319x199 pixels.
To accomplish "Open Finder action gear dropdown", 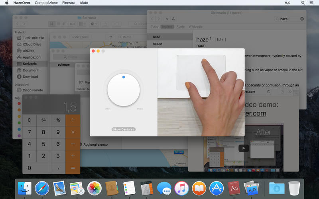I will coord(93,24).
